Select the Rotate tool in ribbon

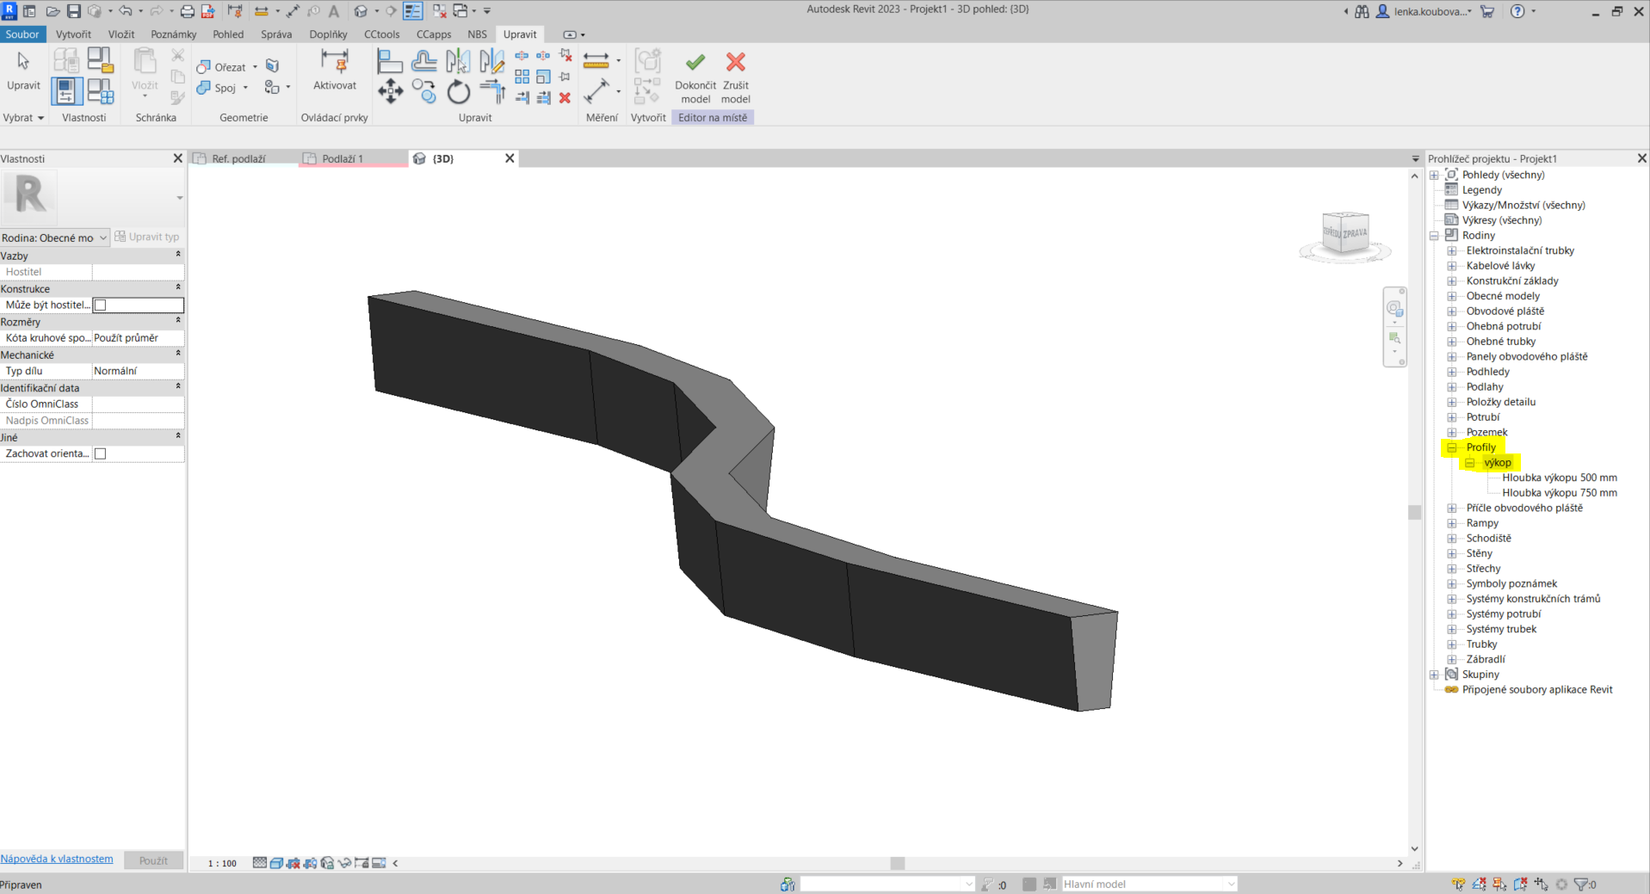point(458,91)
